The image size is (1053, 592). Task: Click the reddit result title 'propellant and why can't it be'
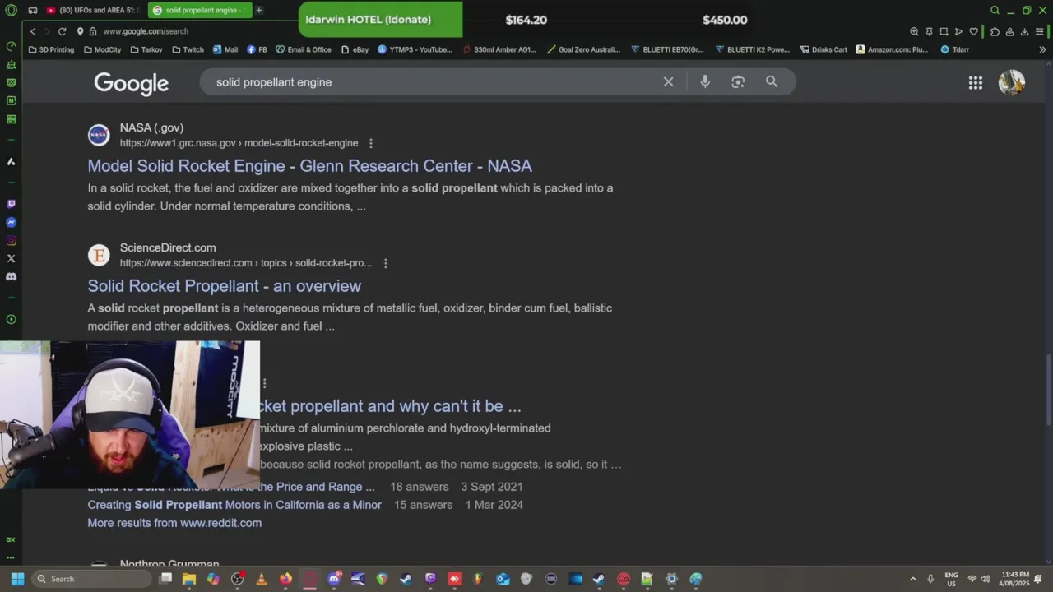[391, 406]
